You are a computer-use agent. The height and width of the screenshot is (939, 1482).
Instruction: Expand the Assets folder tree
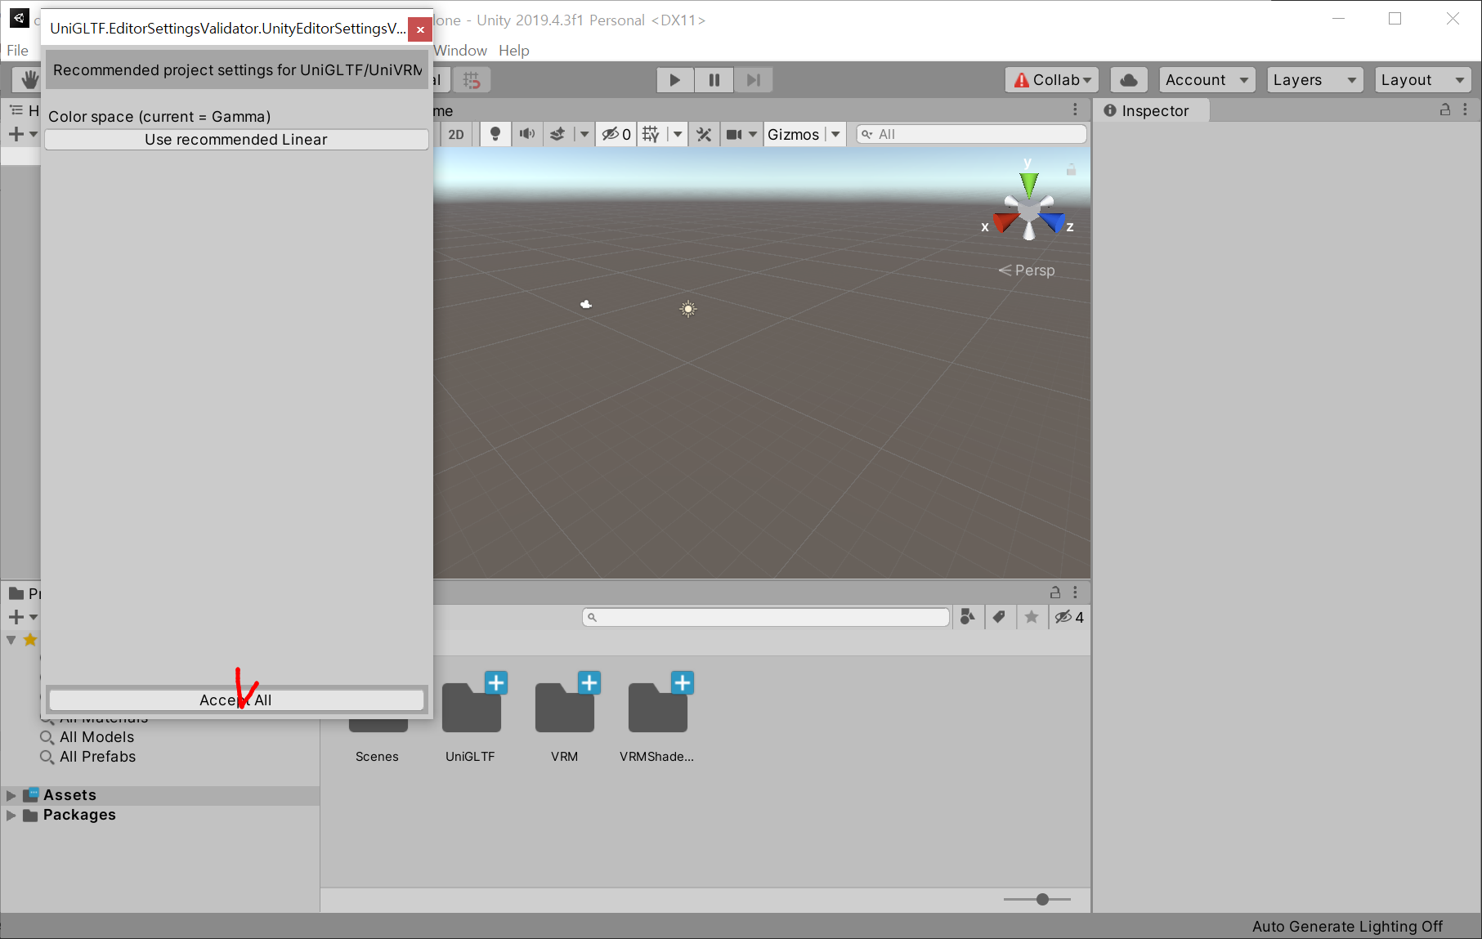(11, 795)
